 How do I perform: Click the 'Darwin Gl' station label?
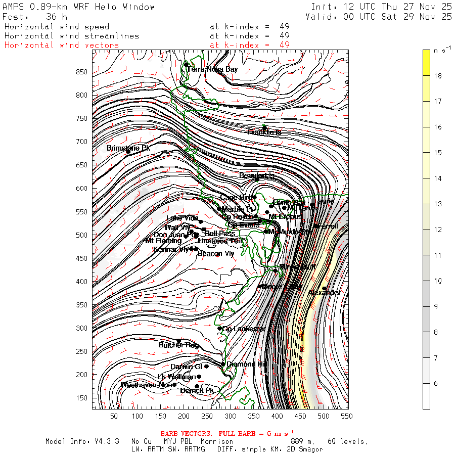click(186, 367)
